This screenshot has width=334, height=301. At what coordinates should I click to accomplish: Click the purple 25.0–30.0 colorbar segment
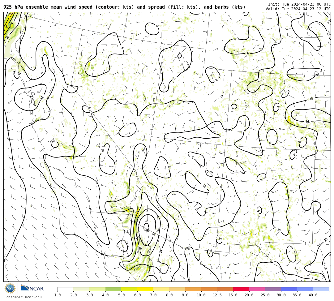(273, 289)
